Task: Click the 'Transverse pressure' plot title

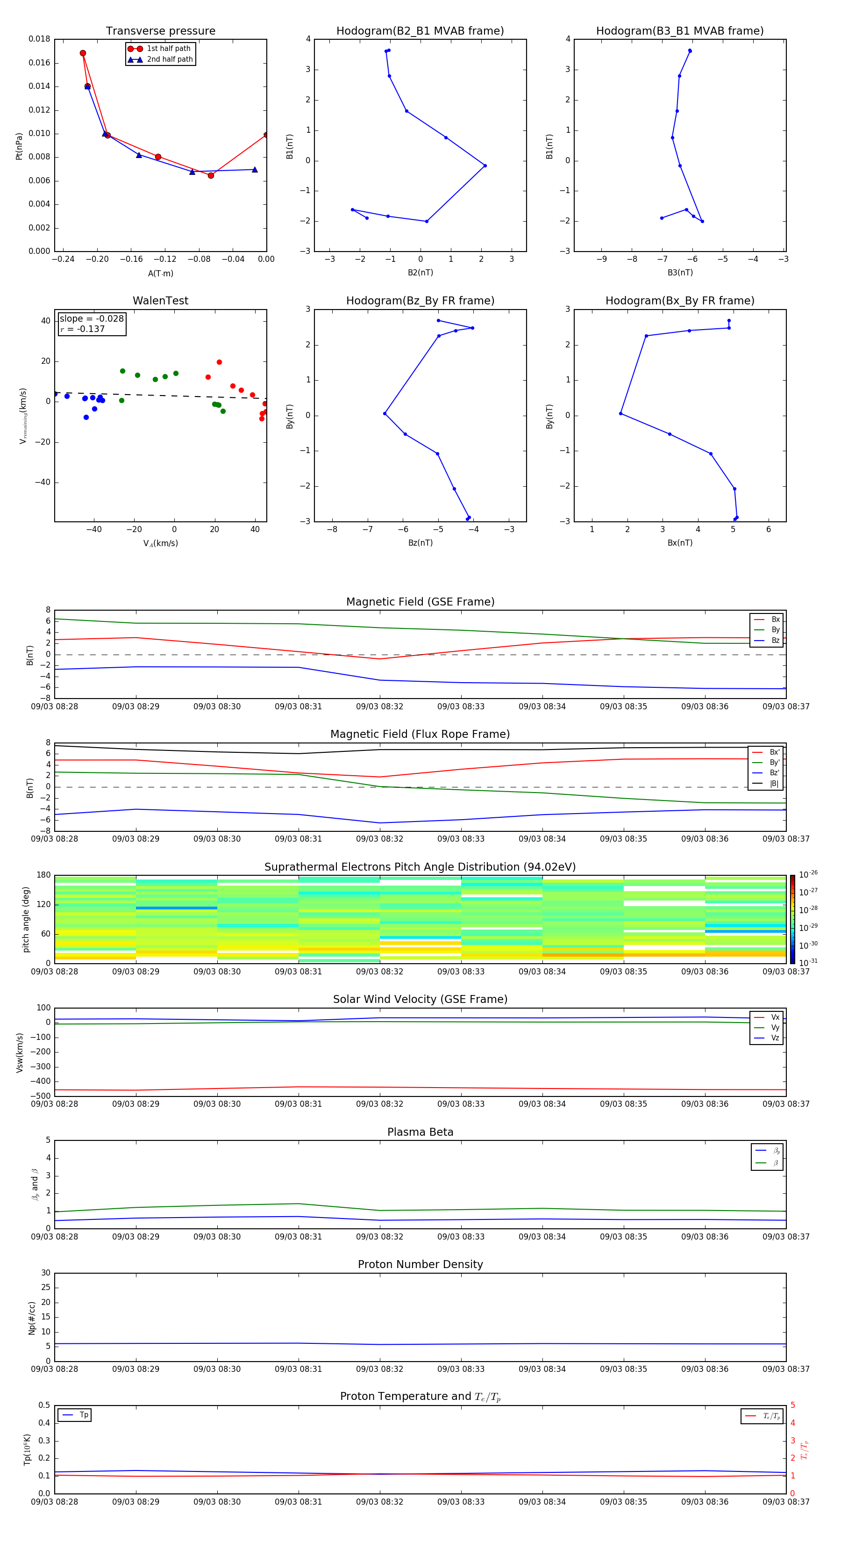Action: pos(160,31)
